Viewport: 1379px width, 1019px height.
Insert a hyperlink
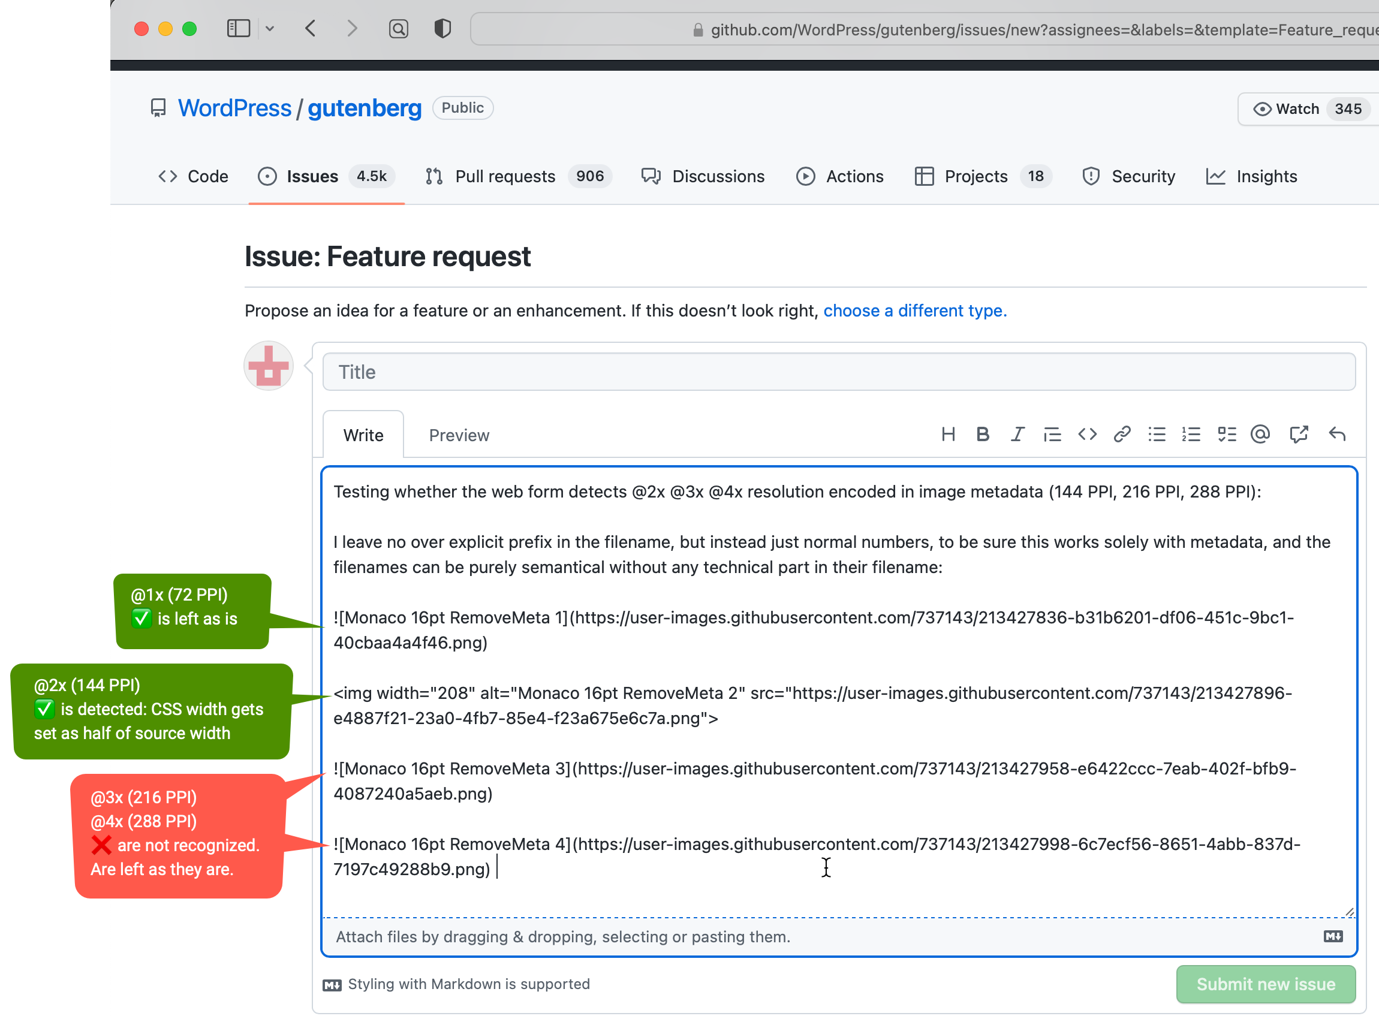[x=1122, y=434]
